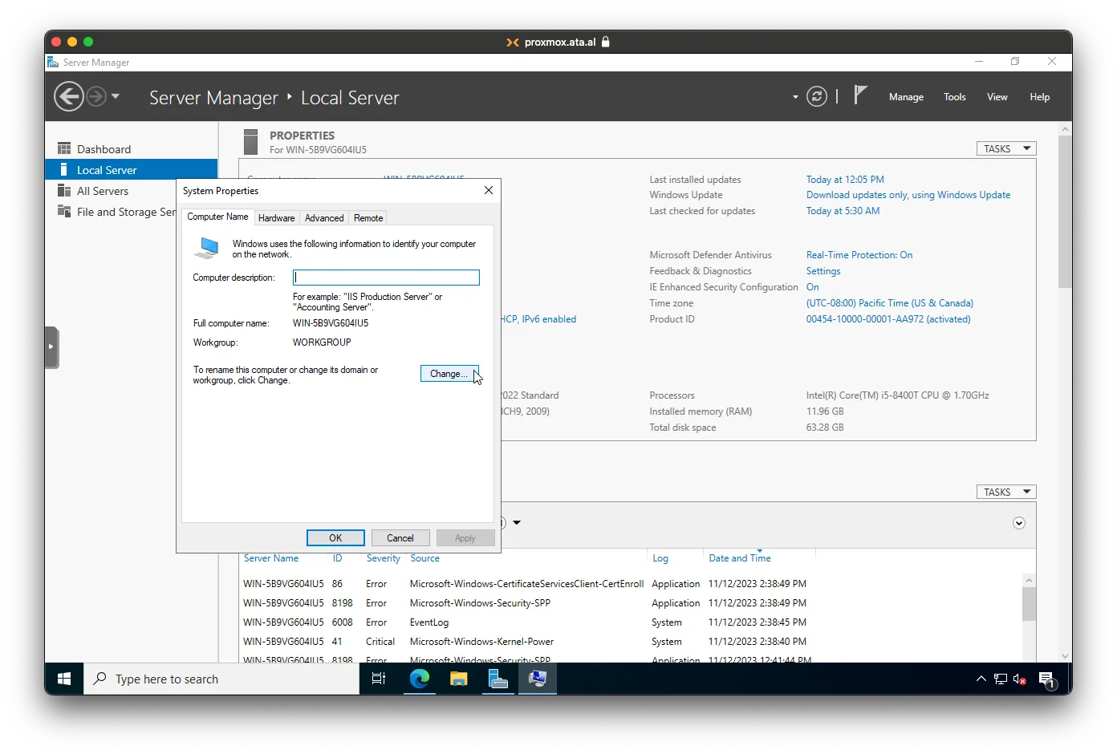Click IE Enhanced Security Configuration On link
The width and height of the screenshot is (1117, 754).
[813, 287]
